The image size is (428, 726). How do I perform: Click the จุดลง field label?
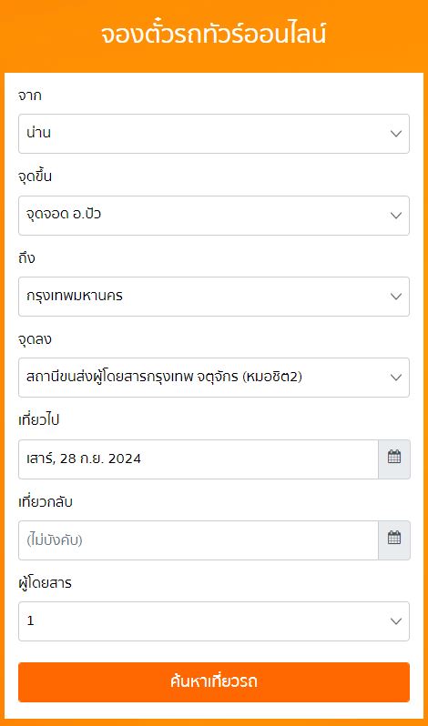pyautogui.click(x=35, y=340)
